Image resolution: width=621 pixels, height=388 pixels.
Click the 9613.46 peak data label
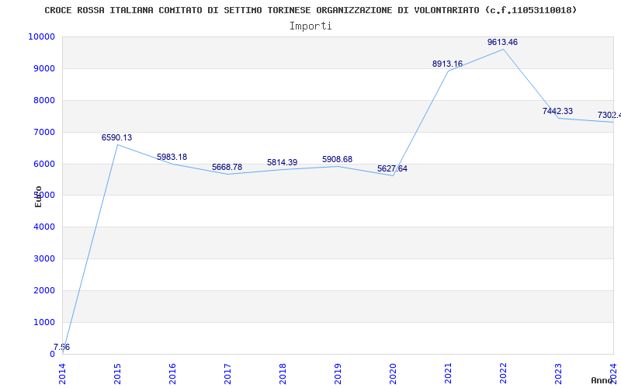pyautogui.click(x=502, y=43)
